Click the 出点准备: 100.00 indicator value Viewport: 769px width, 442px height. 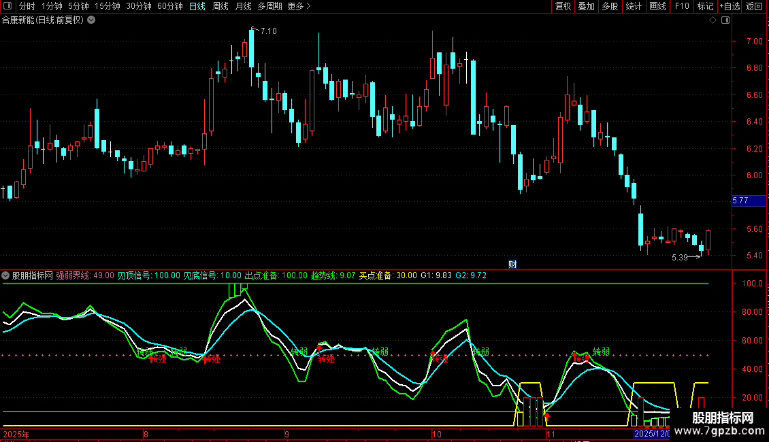click(276, 275)
